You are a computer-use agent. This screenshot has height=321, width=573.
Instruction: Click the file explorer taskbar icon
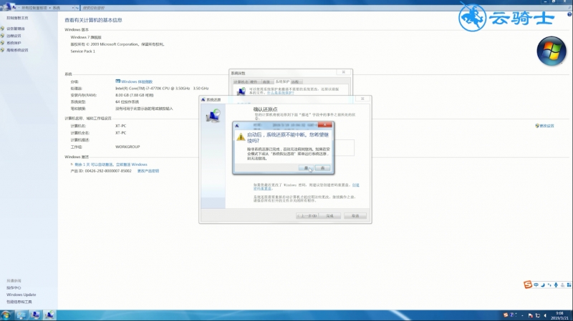pos(21,315)
